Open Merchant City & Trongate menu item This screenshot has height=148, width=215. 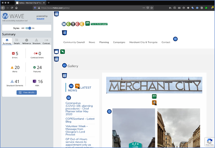click(x=143, y=42)
